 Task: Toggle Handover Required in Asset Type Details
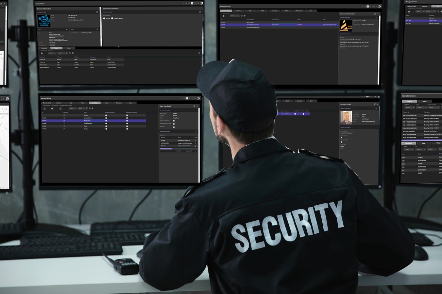(x=174, y=121)
